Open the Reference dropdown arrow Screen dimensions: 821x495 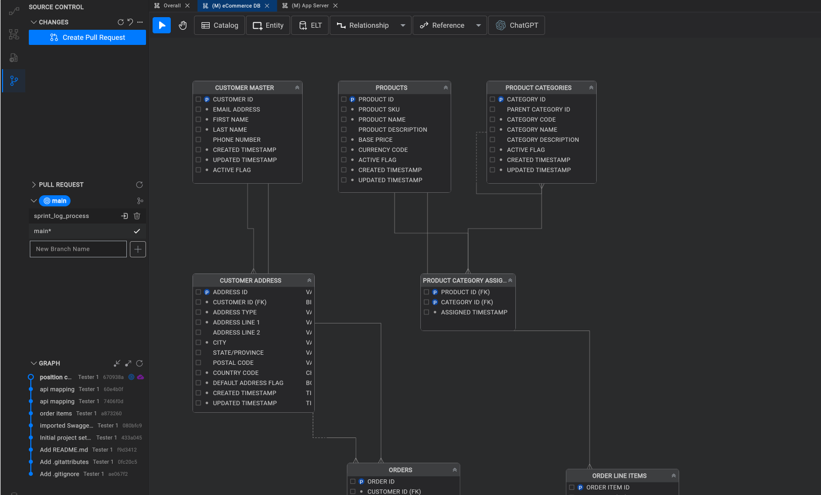[x=478, y=25]
